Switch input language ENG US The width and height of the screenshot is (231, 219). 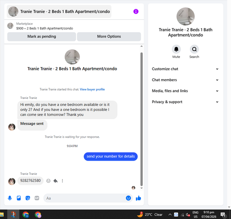click(195, 214)
